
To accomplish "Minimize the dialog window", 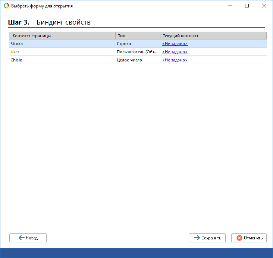I will 229,6.
